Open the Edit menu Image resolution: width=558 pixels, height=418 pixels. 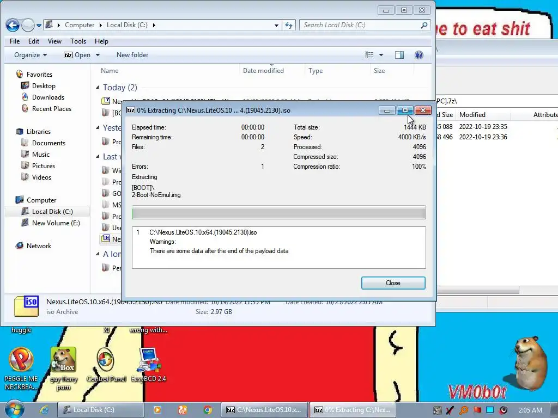click(x=33, y=41)
